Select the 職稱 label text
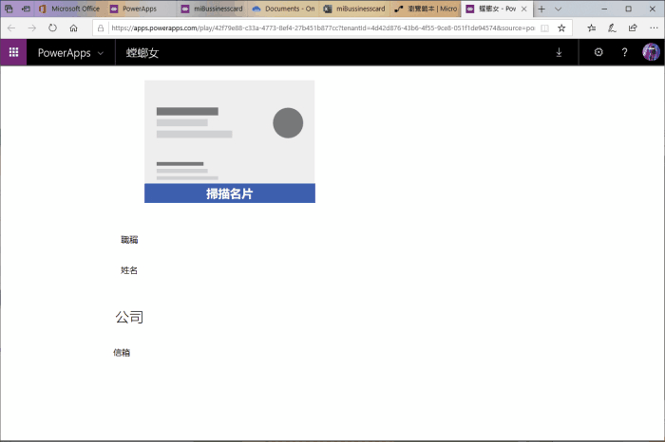Image resolution: width=665 pixels, height=442 pixels. [x=129, y=240]
